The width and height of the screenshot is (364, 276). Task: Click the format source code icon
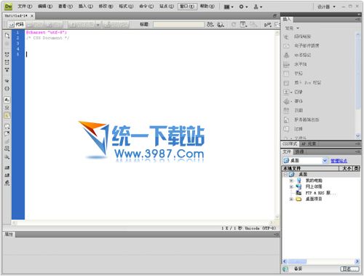[x=7, y=183]
